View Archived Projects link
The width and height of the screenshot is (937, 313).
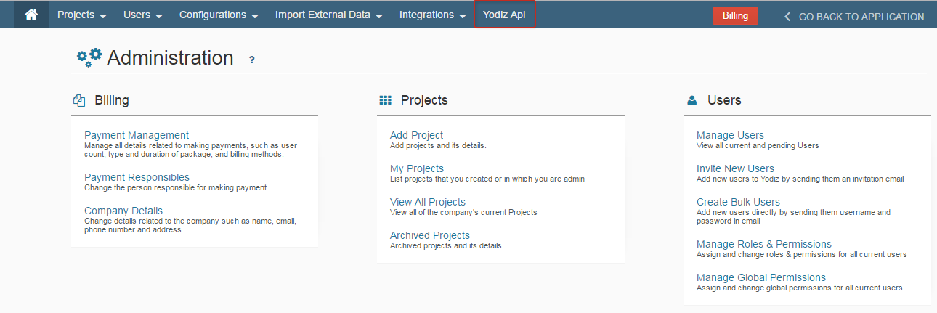click(x=429, y=235)
